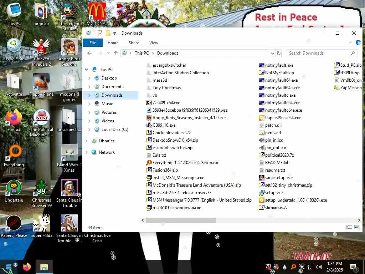Open the popcap desktop icon

click(x=41, y=14)
